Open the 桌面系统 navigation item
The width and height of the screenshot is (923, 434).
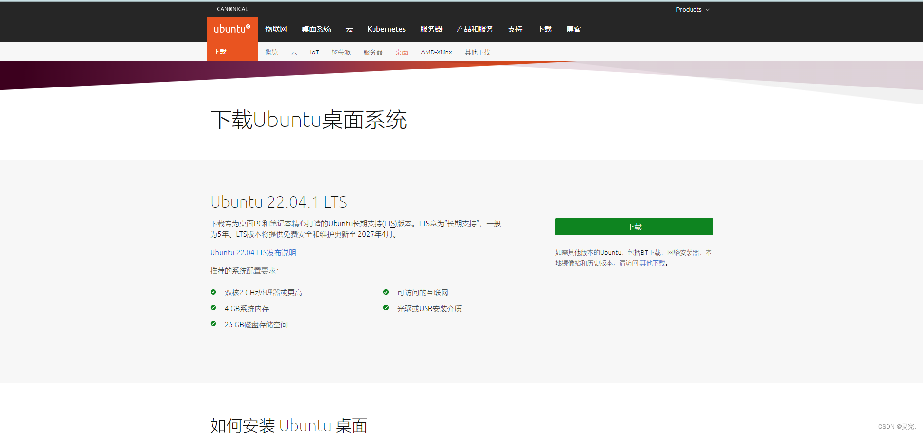(x=316, y=29)
